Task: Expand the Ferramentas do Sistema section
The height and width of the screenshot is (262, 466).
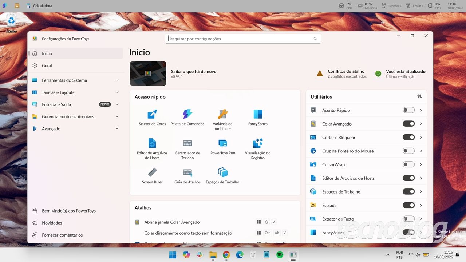Action: tap(75, 80)
